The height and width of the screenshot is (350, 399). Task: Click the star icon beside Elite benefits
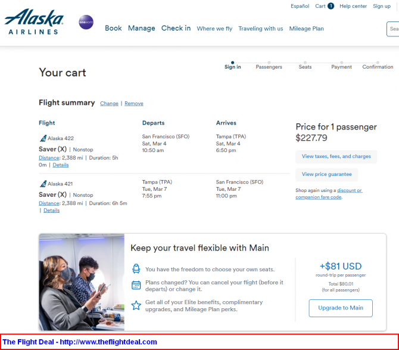(136, 305)
